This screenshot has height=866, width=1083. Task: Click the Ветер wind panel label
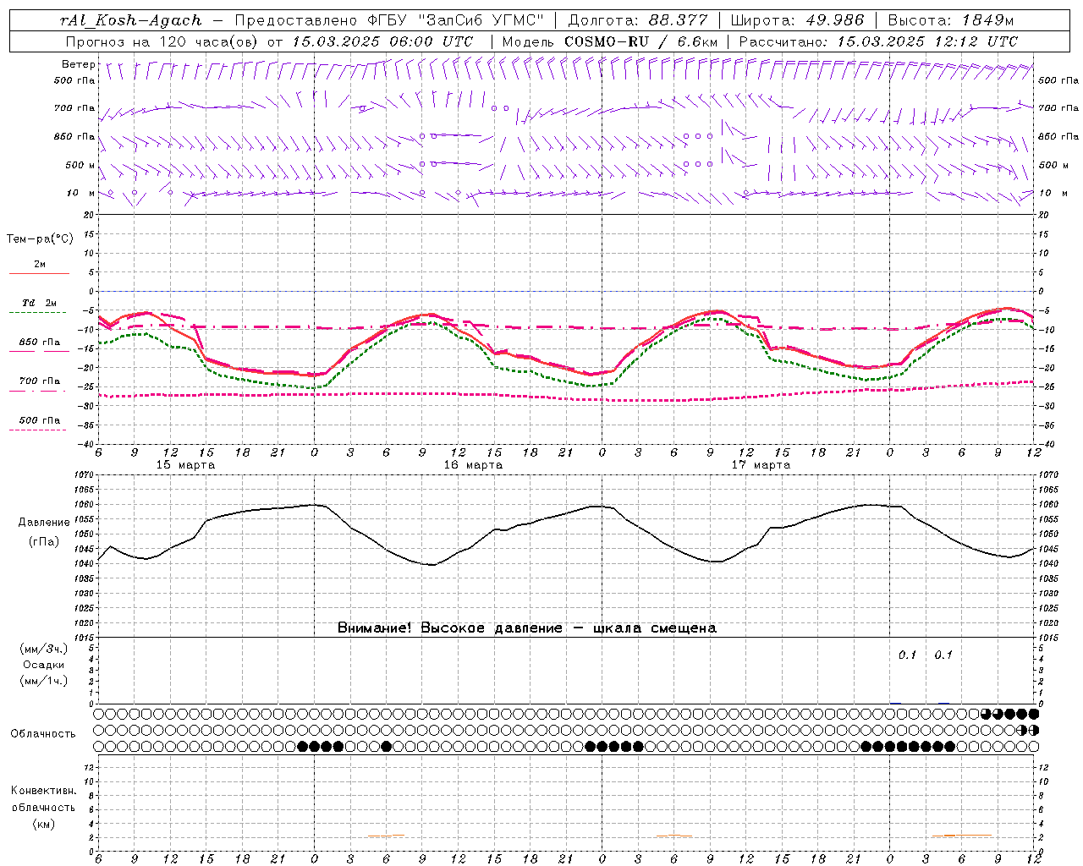click(79, 64)
